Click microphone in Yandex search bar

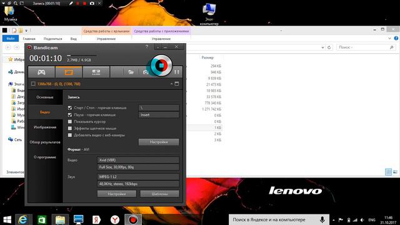point(322,219)
